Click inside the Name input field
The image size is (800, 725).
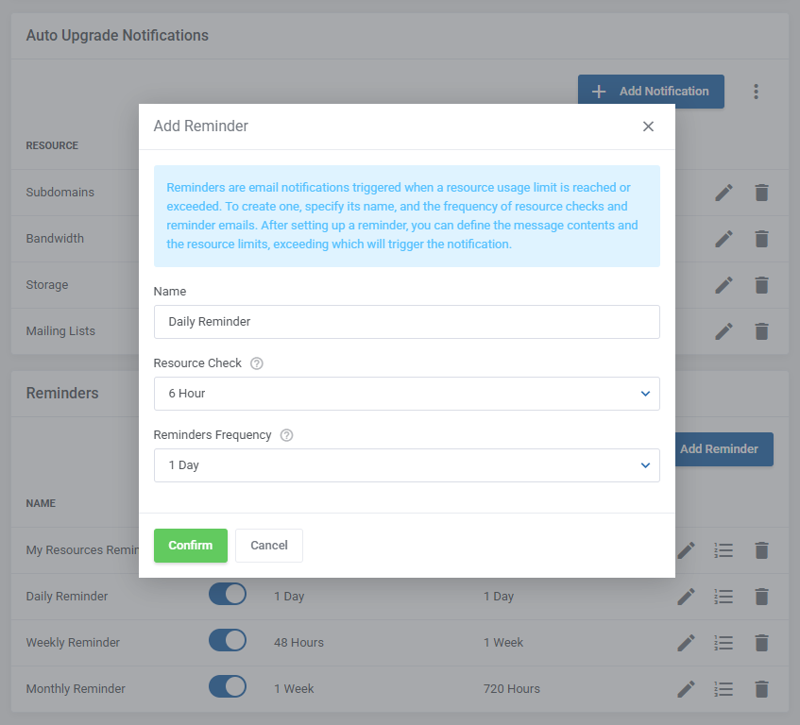[406, 322]
